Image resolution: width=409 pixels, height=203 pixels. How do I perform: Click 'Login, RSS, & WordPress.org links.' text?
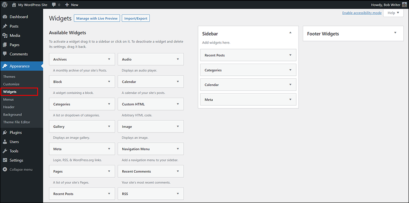pos(77,160)
